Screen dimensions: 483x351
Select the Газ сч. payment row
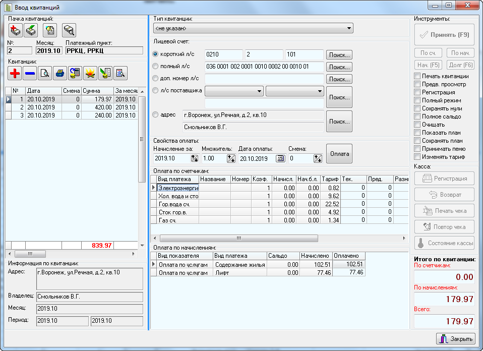(171, 220)
